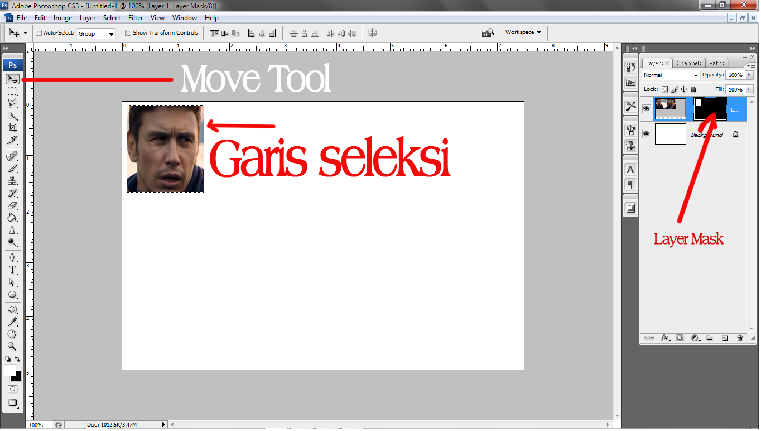Open the Workspace dropdown
The height and width of the screenshot is (431, 761).
pyautogui.click(x=523, y=32)
